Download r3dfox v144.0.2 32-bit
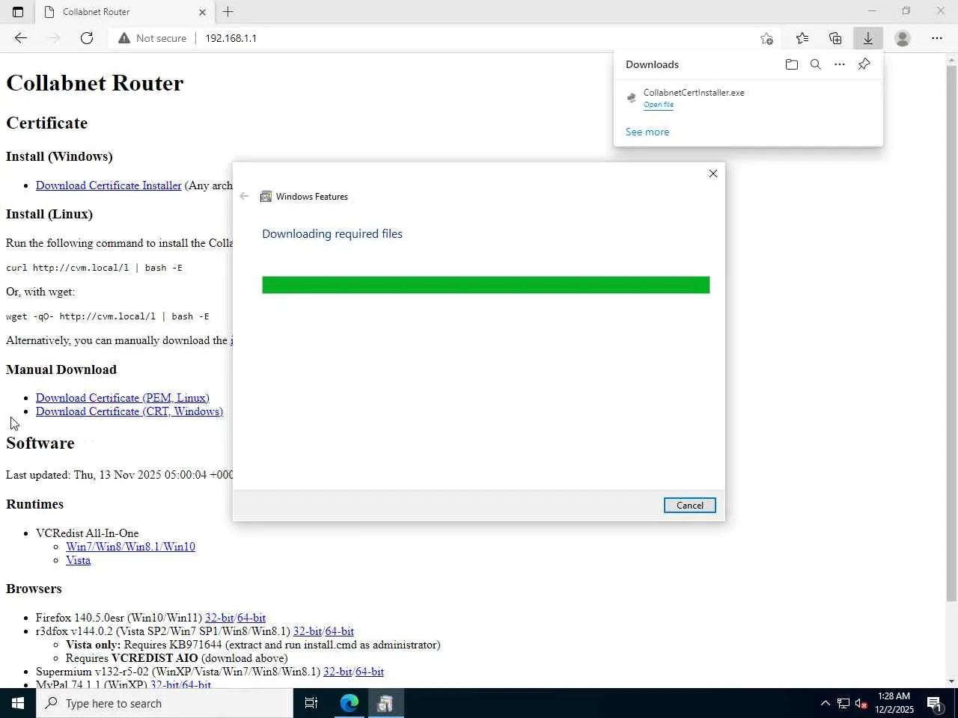958x718 pixels. [308, 631]
